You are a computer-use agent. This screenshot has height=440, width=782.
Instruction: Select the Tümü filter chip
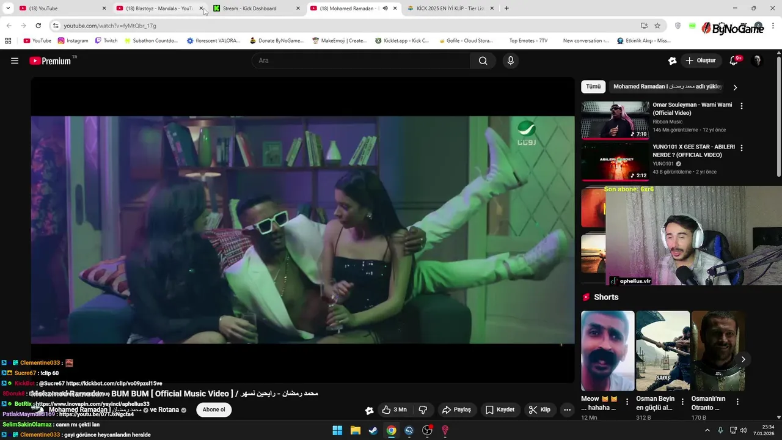(x=593, y=87)
